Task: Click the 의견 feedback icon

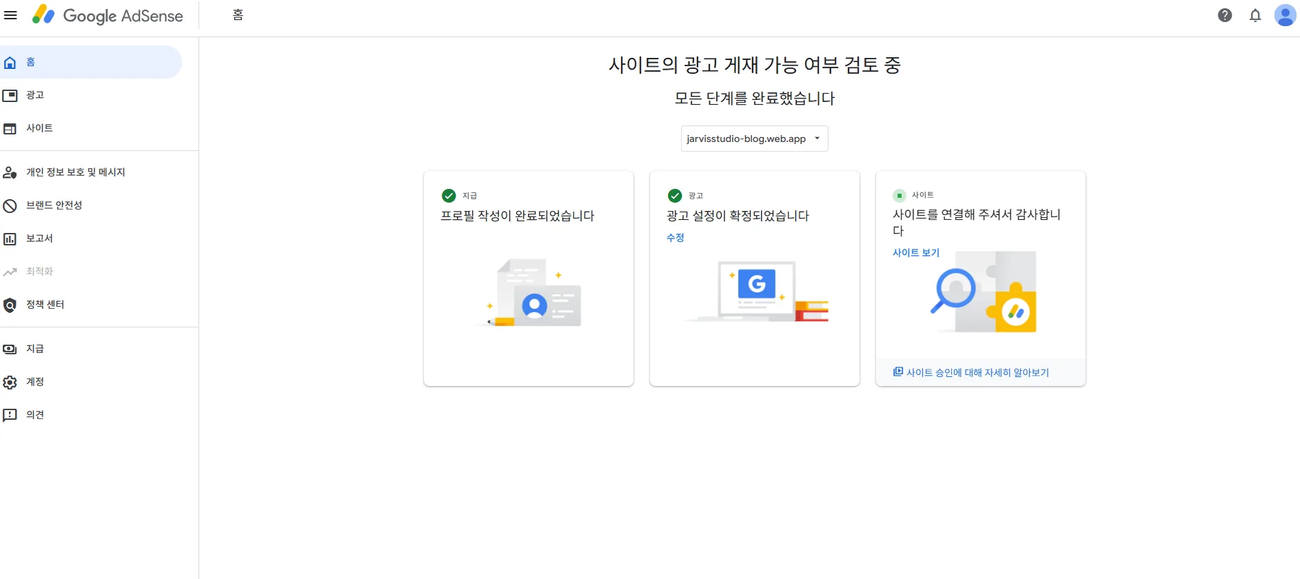Action: pyautogui.click(x=10, y=416)
